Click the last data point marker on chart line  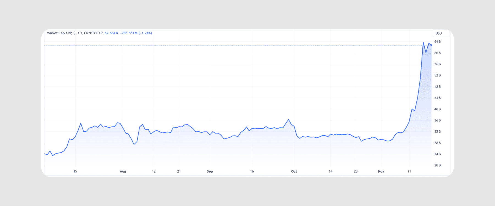click(x=431, y=45)
